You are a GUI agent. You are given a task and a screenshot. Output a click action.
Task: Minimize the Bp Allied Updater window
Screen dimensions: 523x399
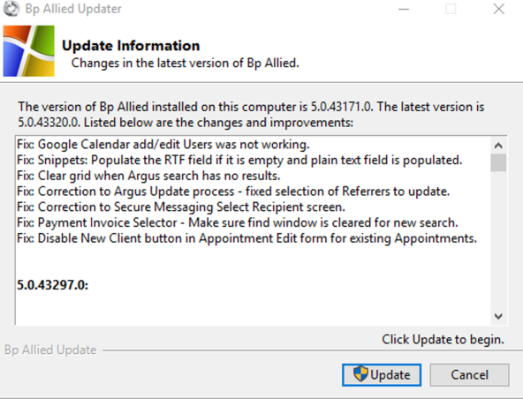click(404, 9)
